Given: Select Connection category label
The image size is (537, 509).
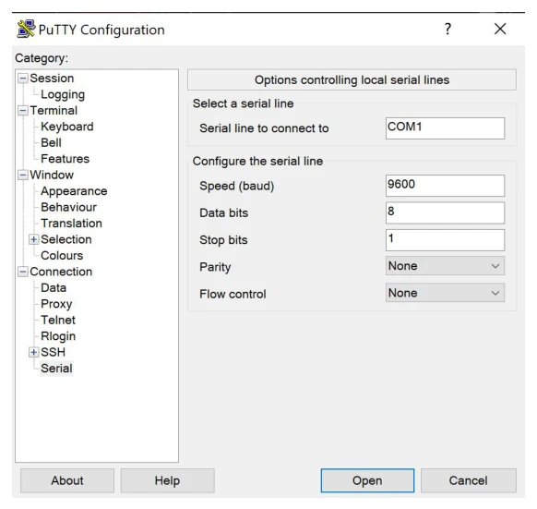Looking at the screenshot, I should click(61, 272).
